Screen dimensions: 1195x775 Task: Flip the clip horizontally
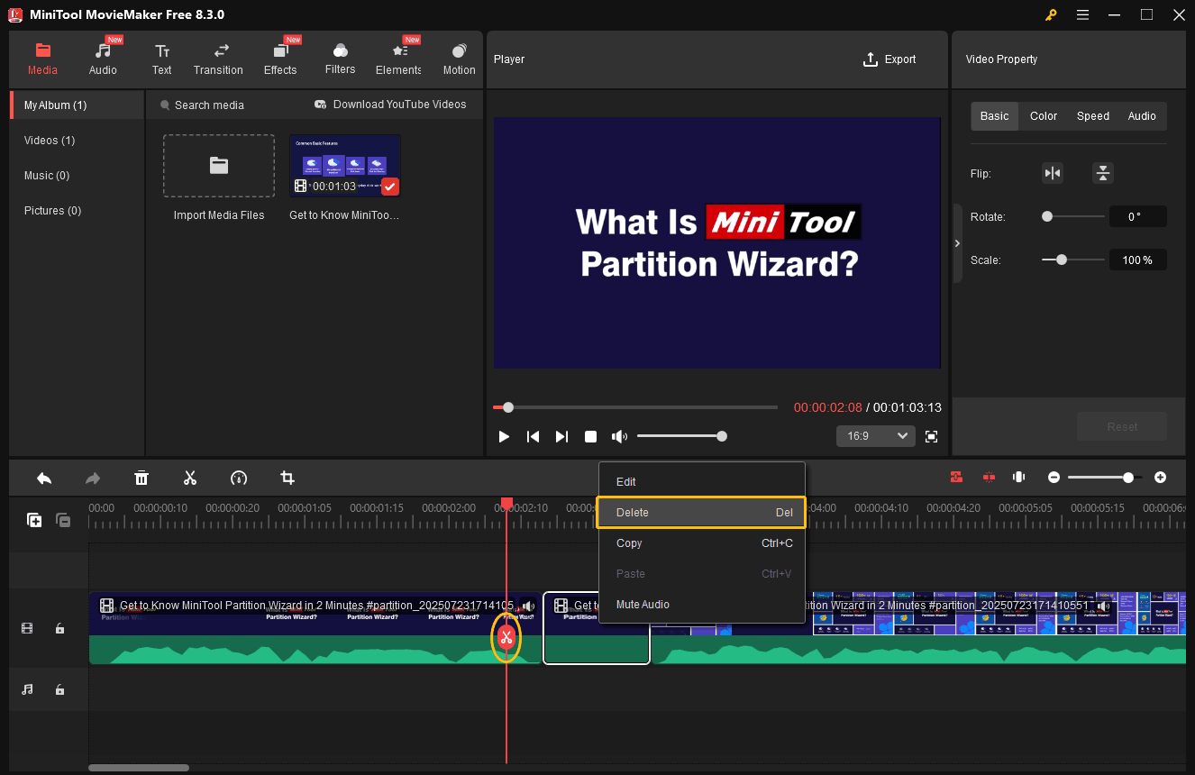pos(1053,174)
